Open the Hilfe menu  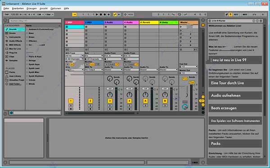[66, 9]
